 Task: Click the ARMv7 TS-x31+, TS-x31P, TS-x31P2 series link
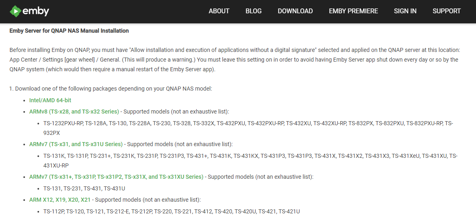(116, 177)
